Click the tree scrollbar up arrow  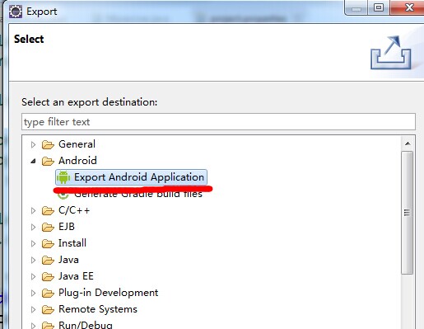[408, 143]
